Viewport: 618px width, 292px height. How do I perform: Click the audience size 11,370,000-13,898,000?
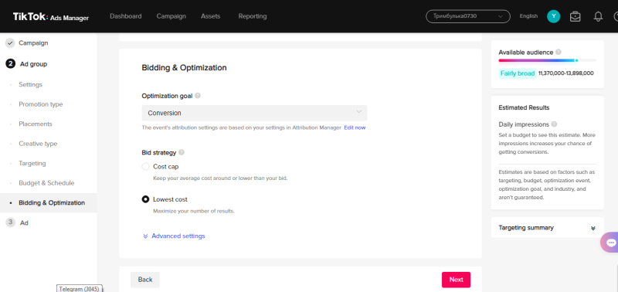(x=566, y=73)
